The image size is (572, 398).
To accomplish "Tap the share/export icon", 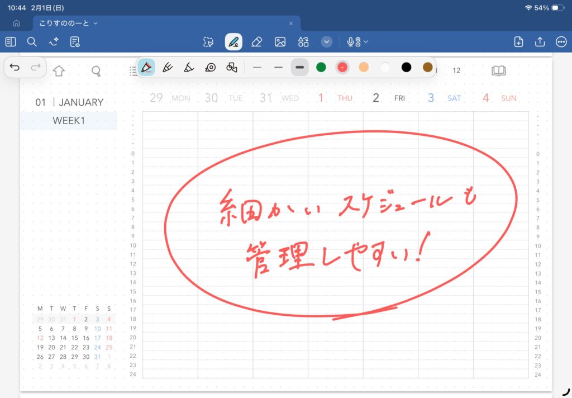I will click(540, 42).
